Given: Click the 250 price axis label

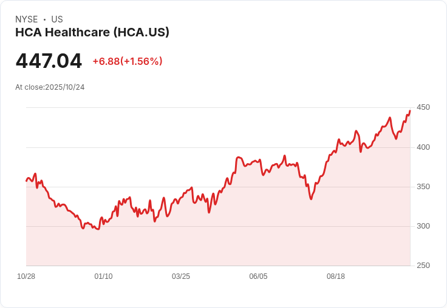Looking at the screenshot, I should [x=423, y=266].
